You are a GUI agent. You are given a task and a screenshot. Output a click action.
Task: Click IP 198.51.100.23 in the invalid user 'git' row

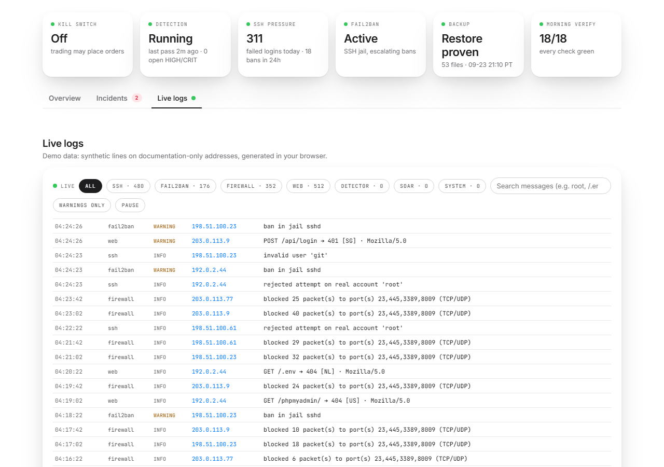point(214,255)
